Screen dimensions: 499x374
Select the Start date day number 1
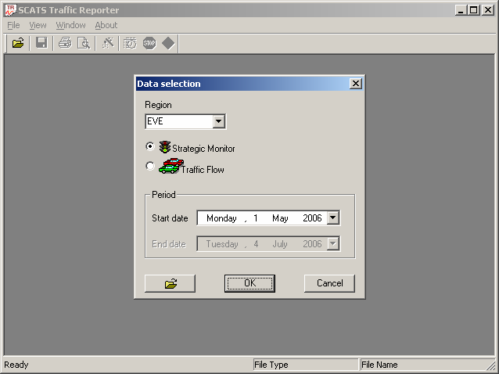pos(256,218)
